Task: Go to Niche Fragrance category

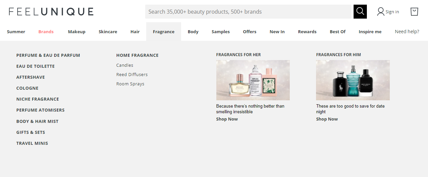Action: [x=38, y=99]
